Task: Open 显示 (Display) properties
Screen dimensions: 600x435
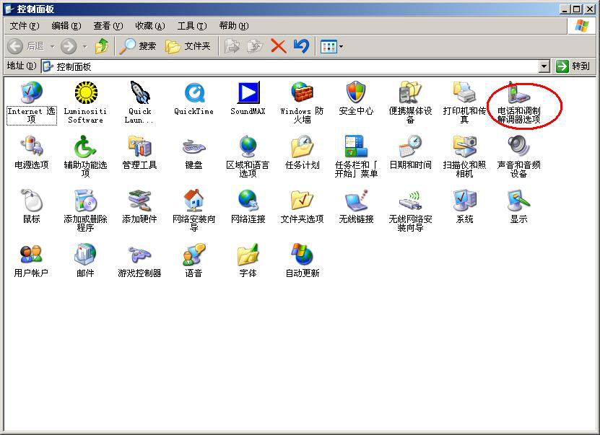Action: point(518,202)
